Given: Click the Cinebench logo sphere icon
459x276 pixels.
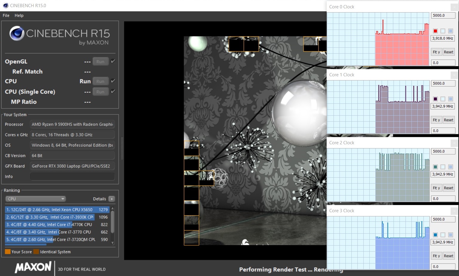Looking at the screenshot, I should (17, 33).
